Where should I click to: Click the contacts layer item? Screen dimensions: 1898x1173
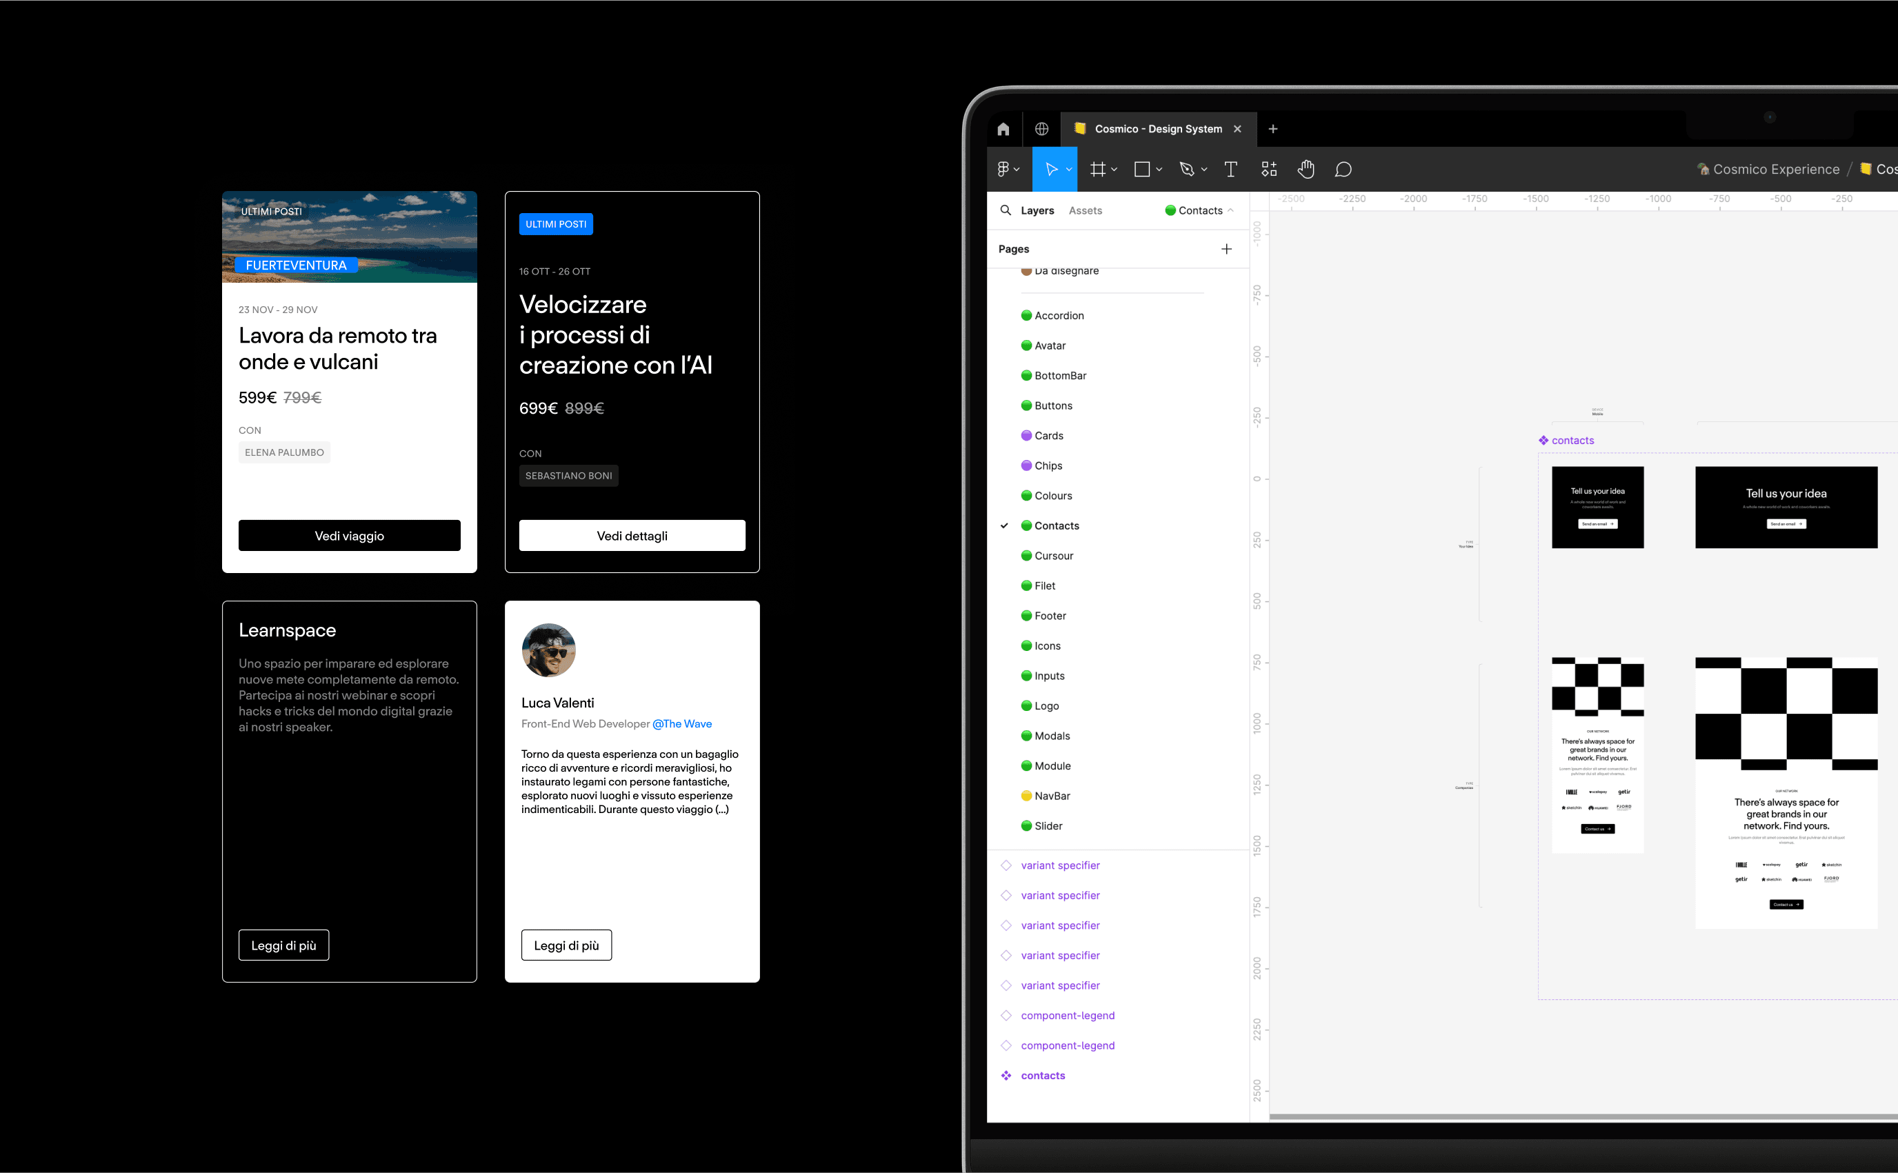[x=1044, y=1075]
